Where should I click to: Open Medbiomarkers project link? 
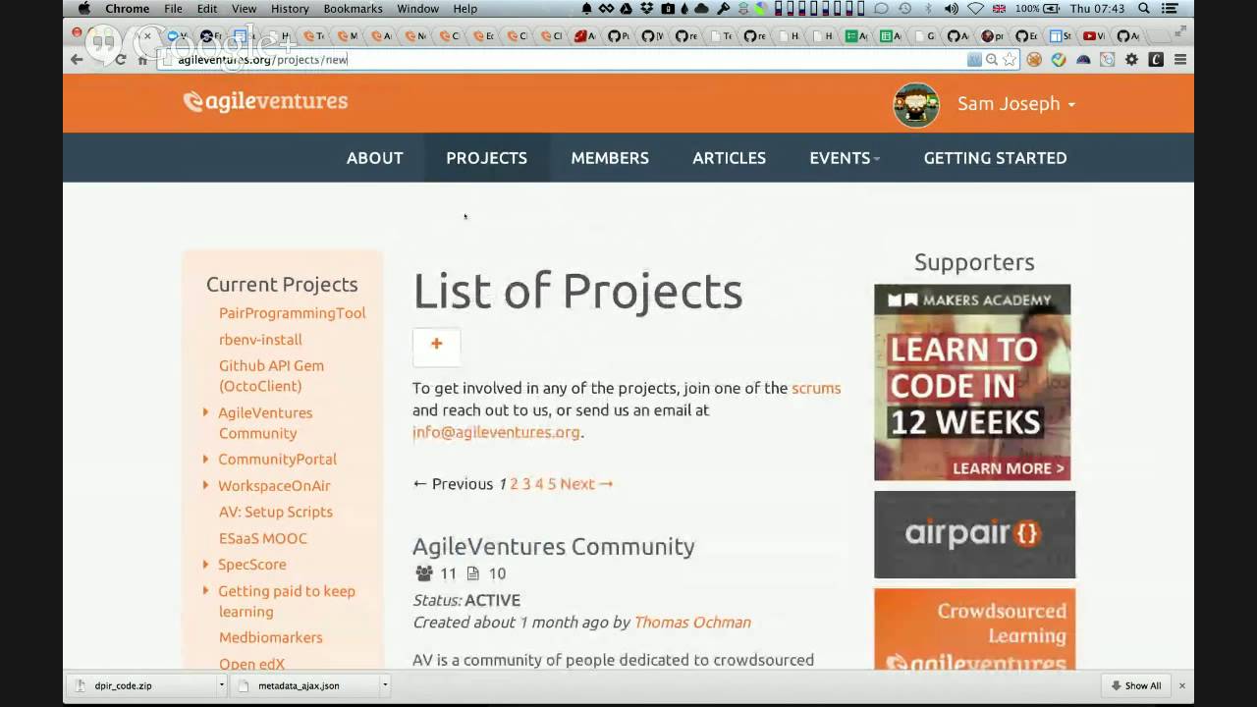(x=271, y=638)
